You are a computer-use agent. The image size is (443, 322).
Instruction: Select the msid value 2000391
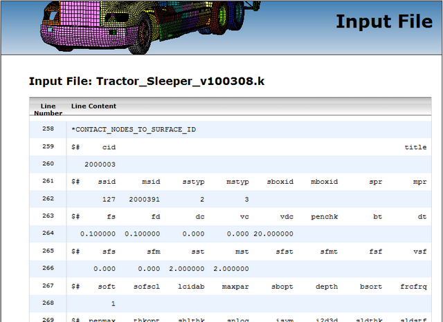pos(144,199)
